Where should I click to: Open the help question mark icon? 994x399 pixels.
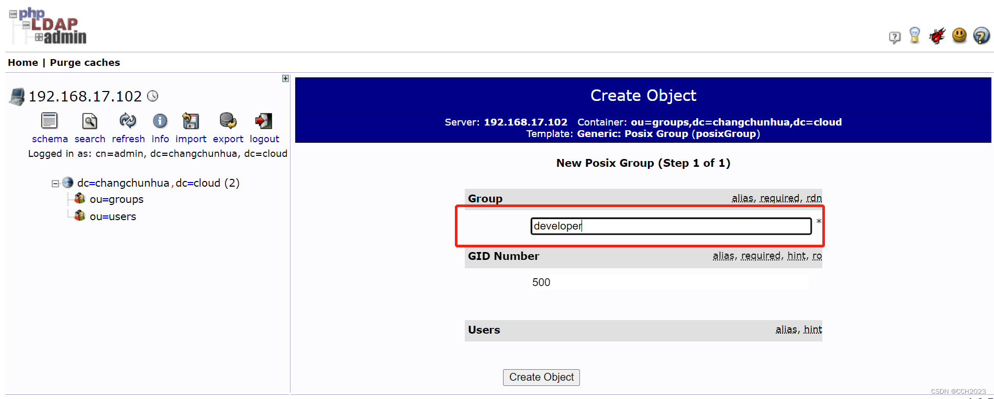(981, 36)
